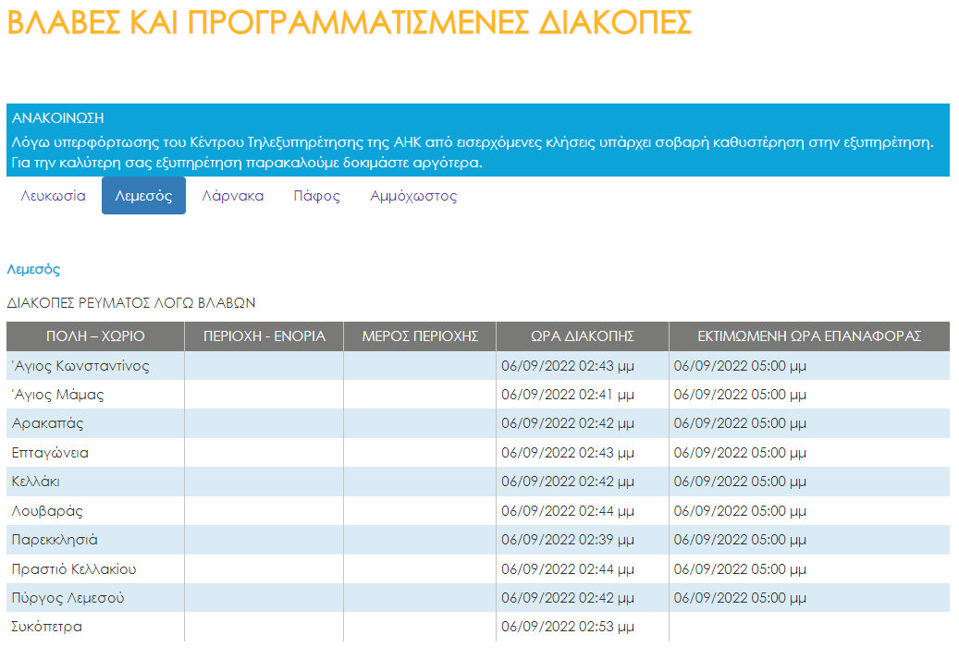This screenshot has width=959, height=659.
Task: Click outage time 02:39 μμ for Παρεκκλησιά
Action: pyautogui.click(x=568, y=539)
